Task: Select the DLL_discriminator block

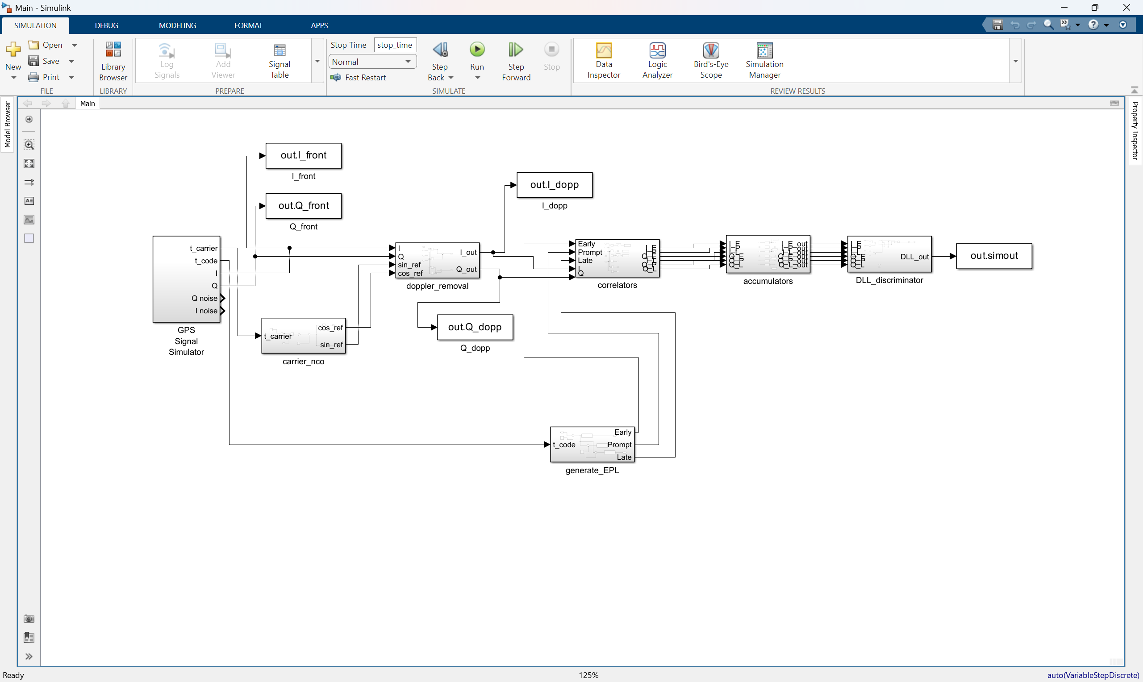Action: pyautogui.click(x=889, y=254)
